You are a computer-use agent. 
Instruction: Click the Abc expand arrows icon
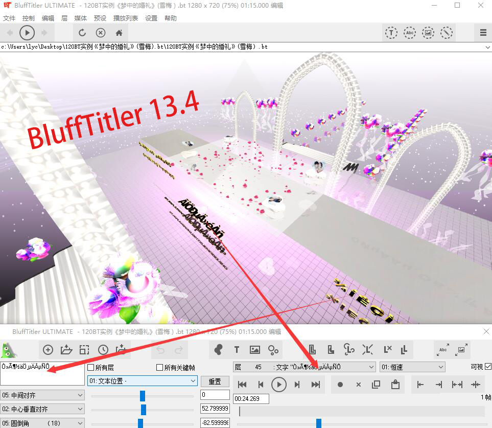pyautogui.click(x=443, y=349)
